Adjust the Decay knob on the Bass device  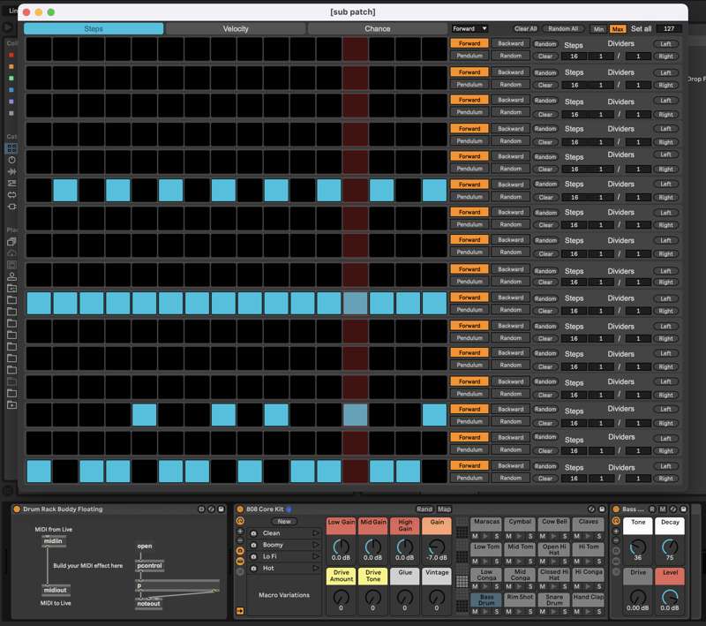pyautogui.click(x=670, y=547)
